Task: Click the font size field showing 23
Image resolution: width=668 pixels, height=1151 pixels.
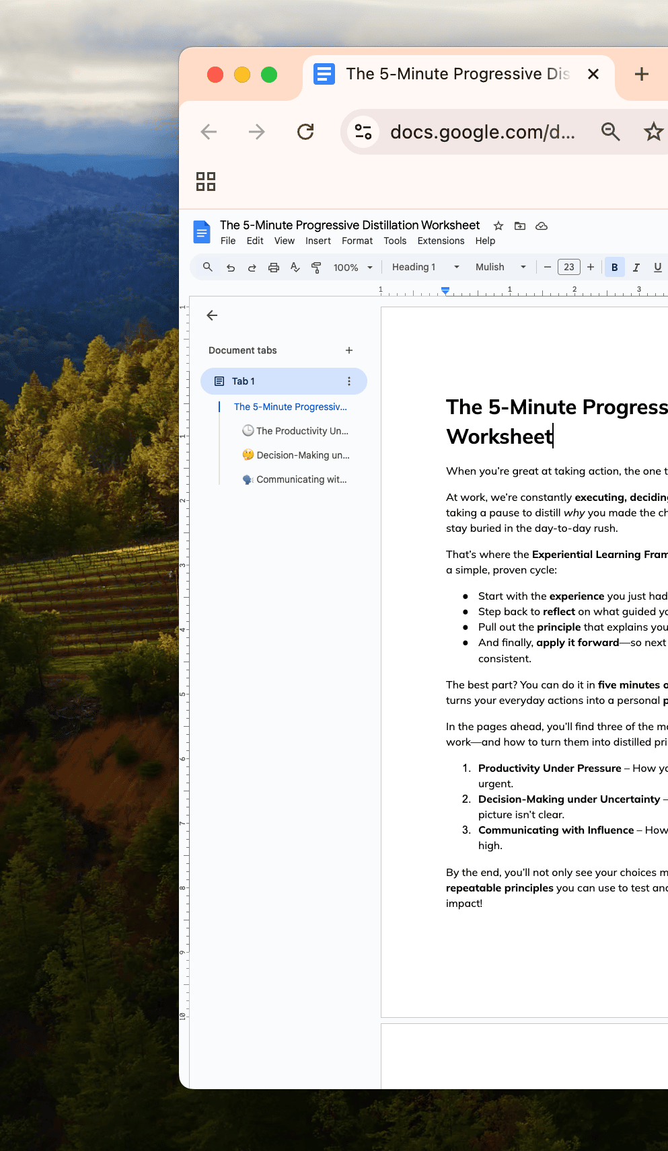Action: [568, 267]
